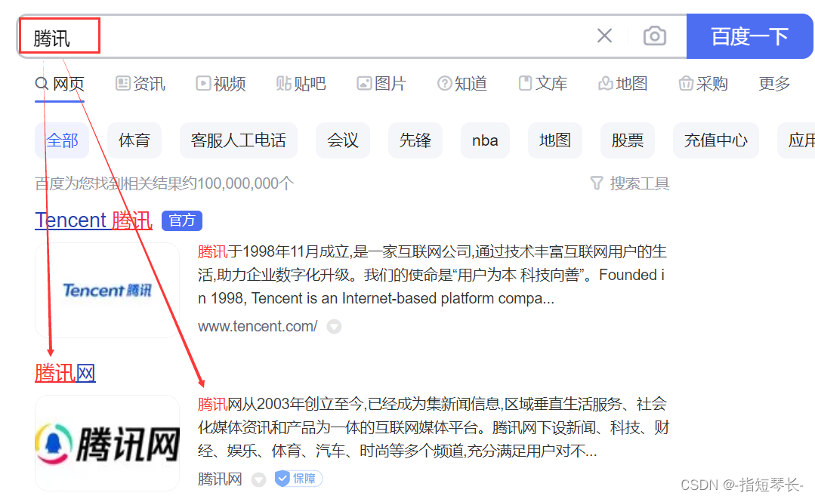Click the 地图 location pin icon

coord(607,84)
